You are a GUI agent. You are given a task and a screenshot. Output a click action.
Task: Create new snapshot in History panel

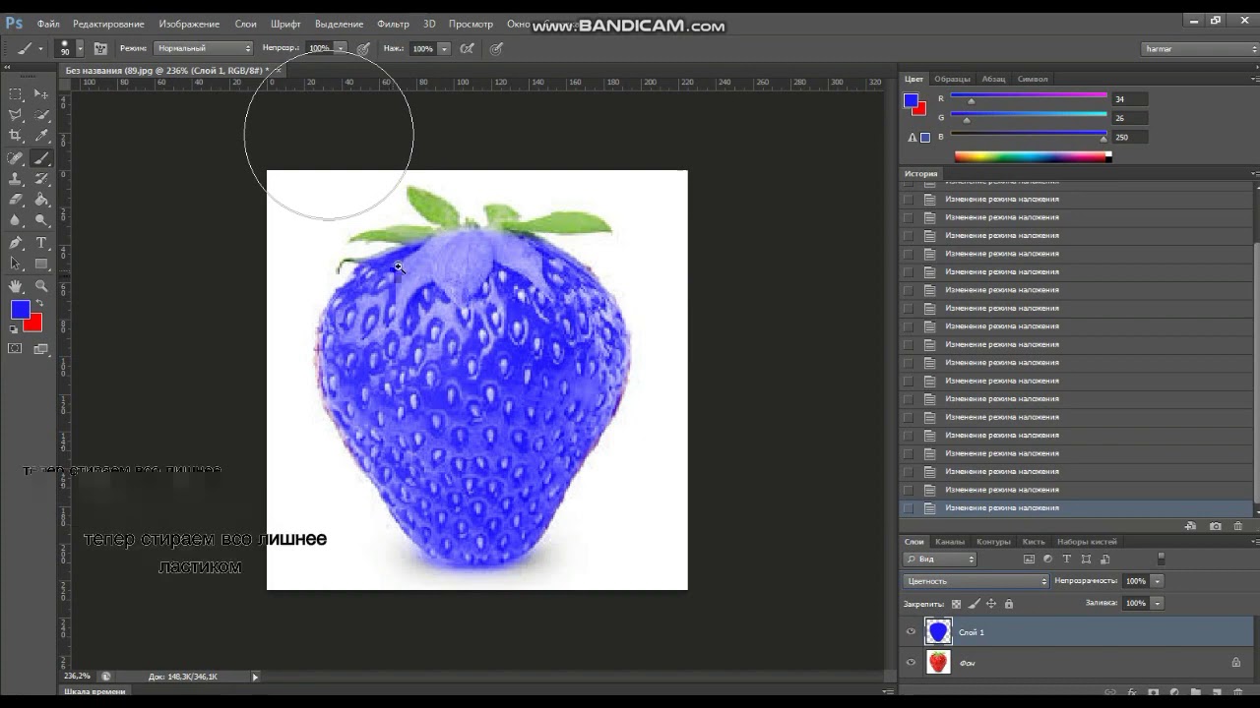1216,526
